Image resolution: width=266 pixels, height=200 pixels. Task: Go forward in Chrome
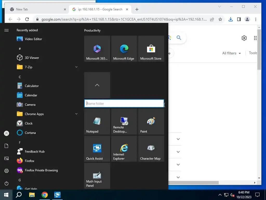pyautogui.click(x=19, y=19)
